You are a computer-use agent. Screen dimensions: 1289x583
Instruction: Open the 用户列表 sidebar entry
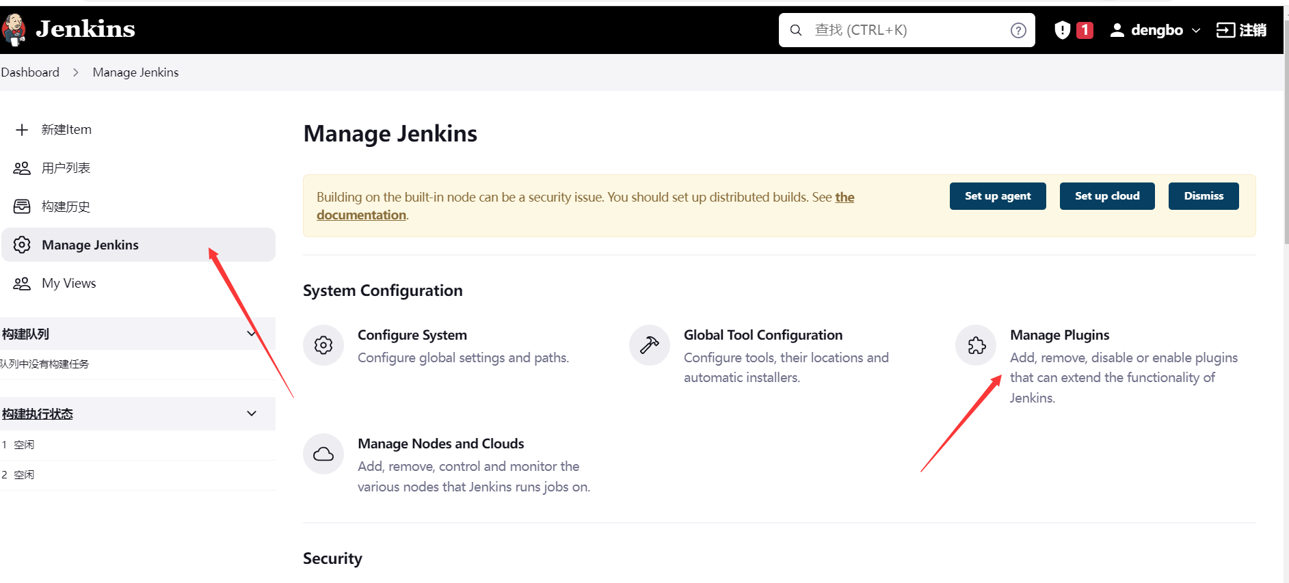(x=66, y=168)
